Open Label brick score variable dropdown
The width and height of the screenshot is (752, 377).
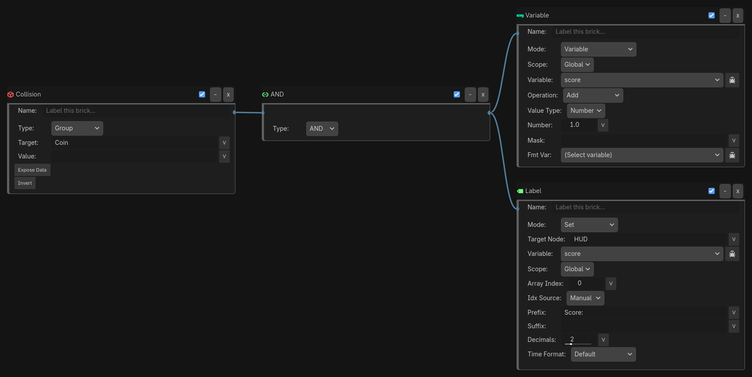(642, 254)
